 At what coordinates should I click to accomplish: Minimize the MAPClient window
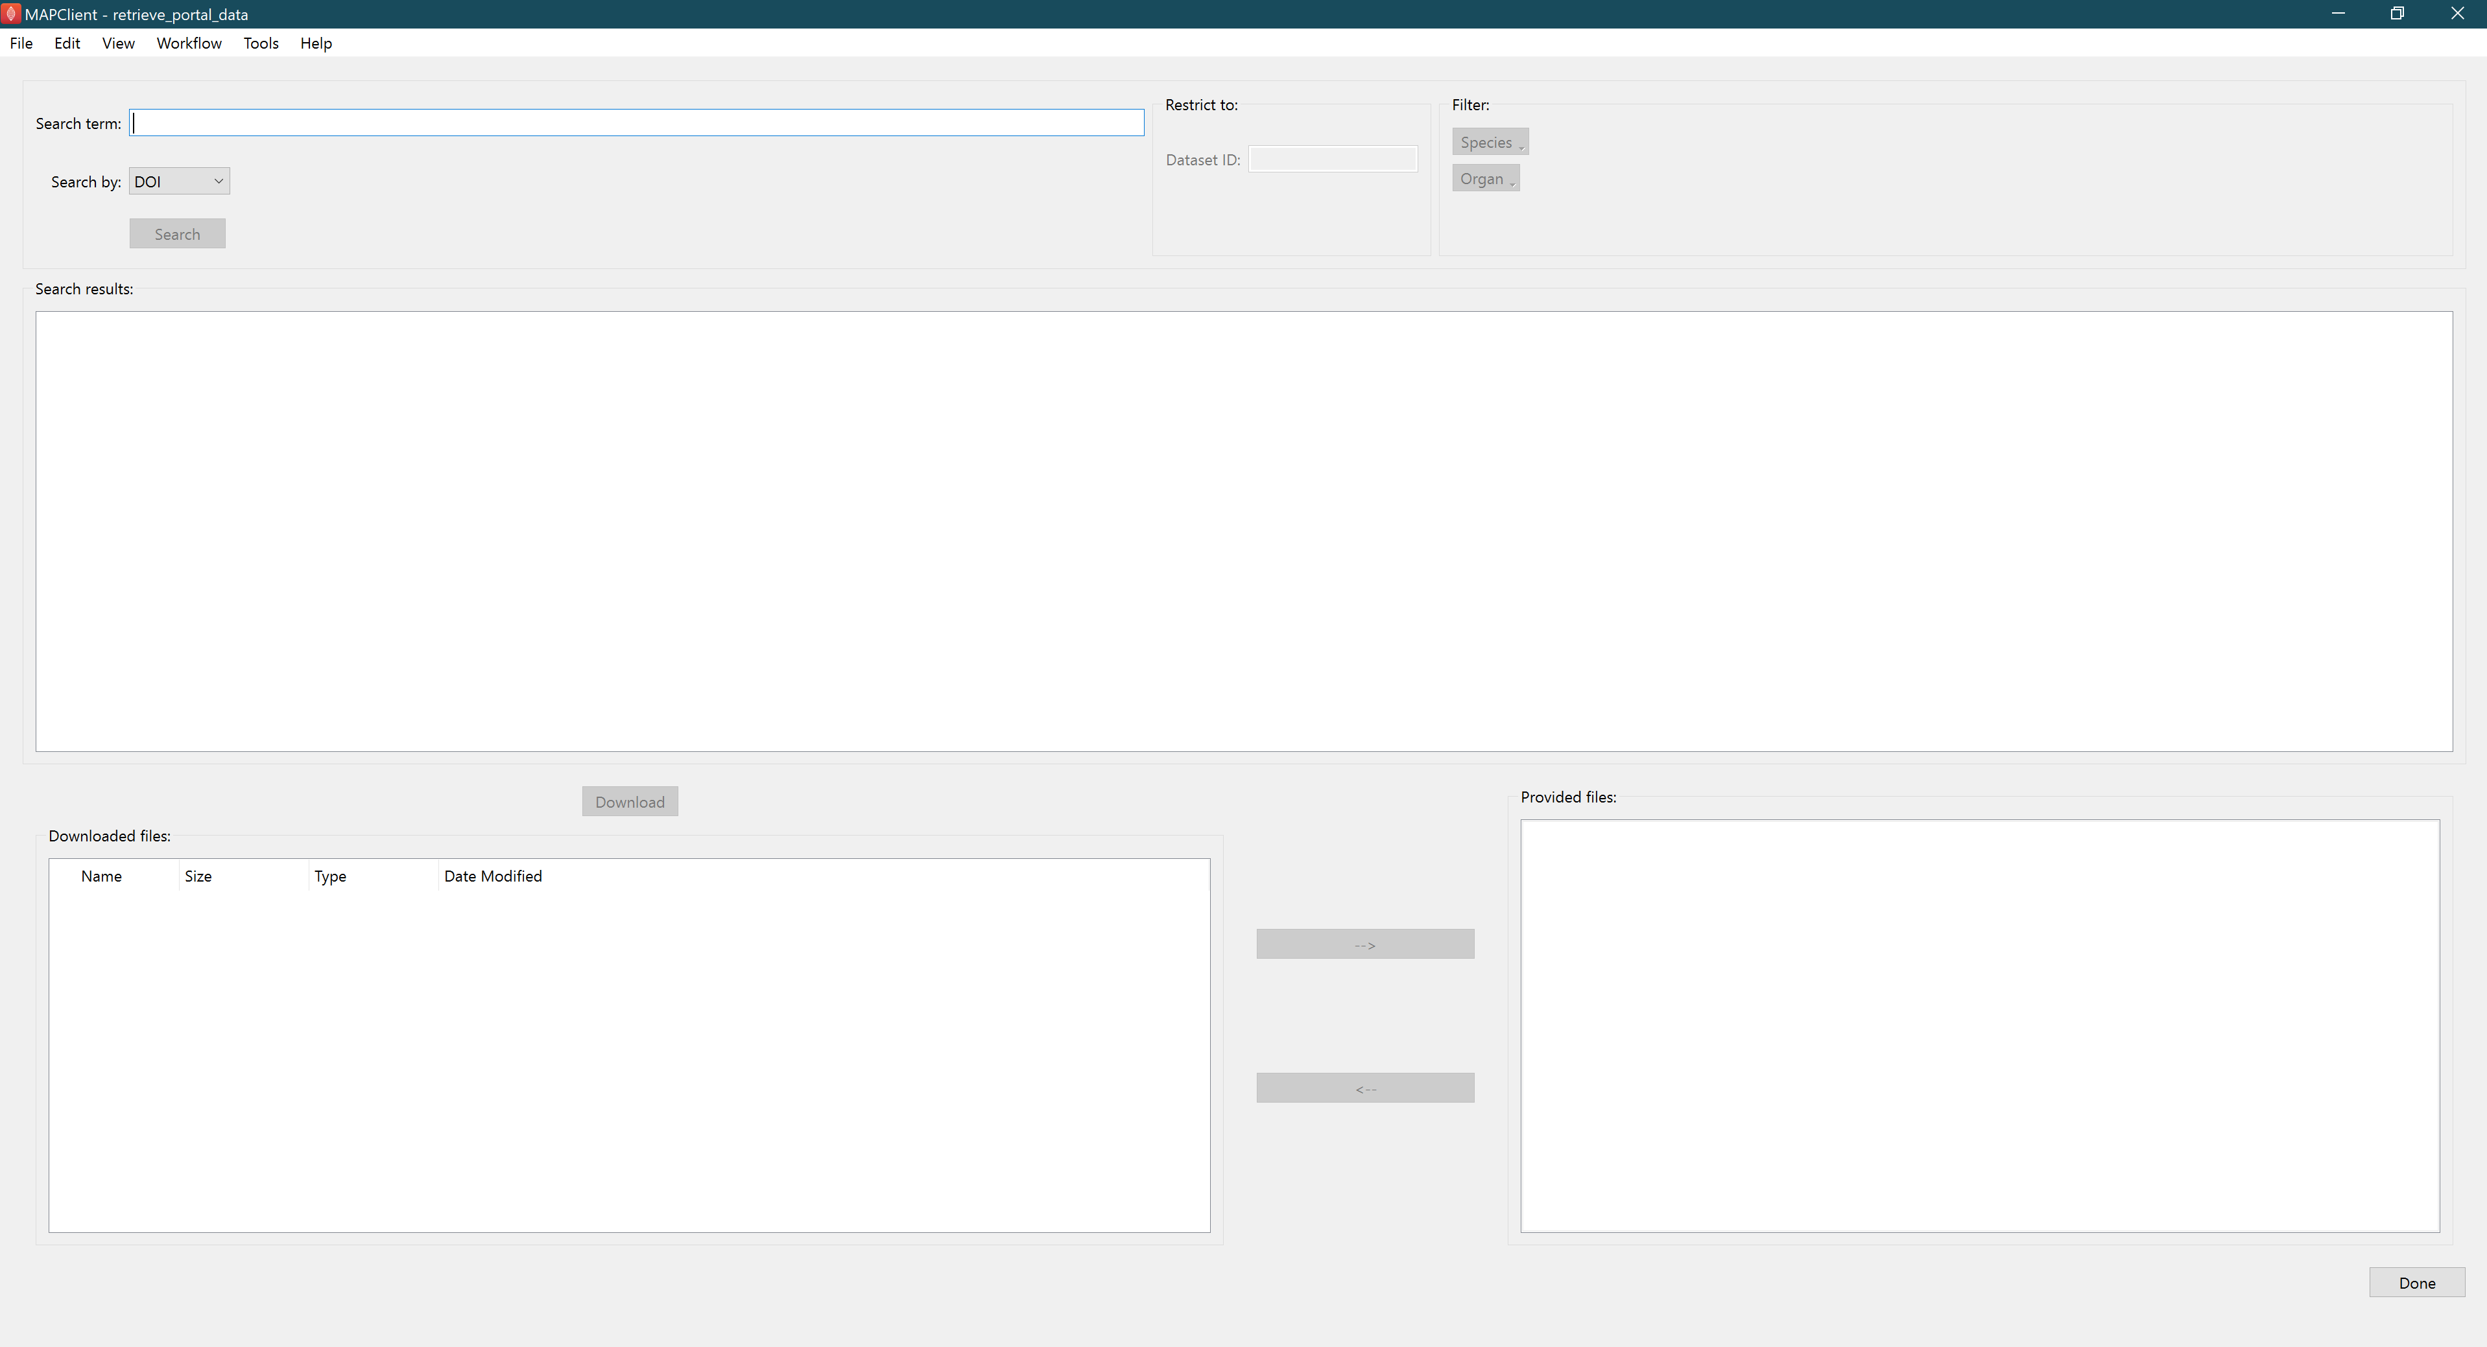tap(2338, 14)
